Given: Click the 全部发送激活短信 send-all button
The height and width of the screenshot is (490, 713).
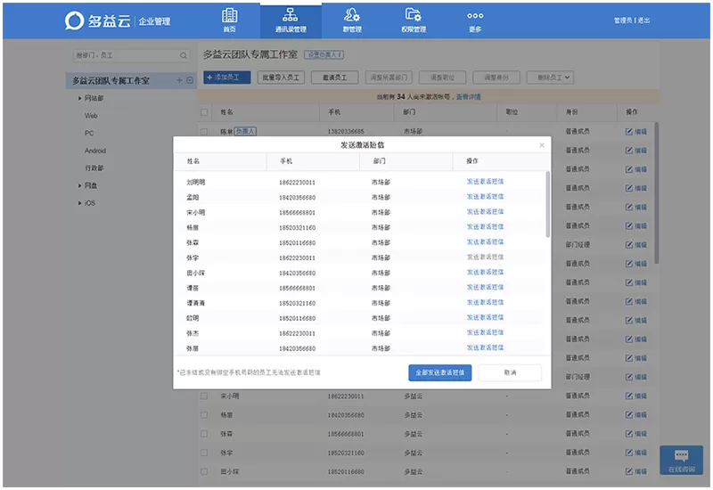Looking at the screenshot, I should (439, 372).
